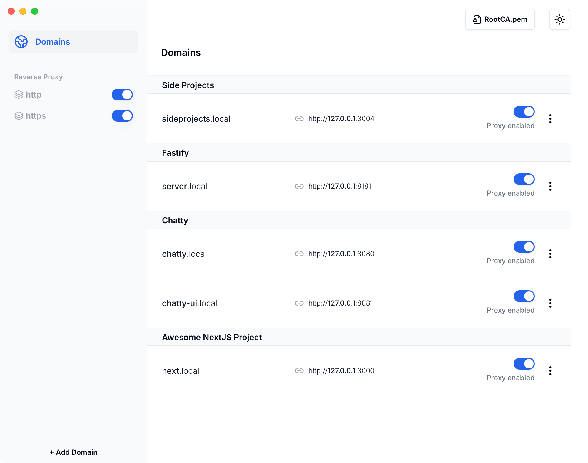Image resolution: width=588 pixels, height=463 pixels.
Task: Click the link icon next to server.local
Action: 299,186
